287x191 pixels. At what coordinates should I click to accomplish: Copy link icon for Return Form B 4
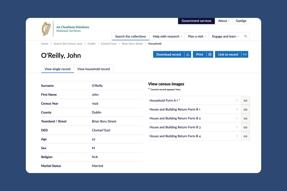pos(246,136)
